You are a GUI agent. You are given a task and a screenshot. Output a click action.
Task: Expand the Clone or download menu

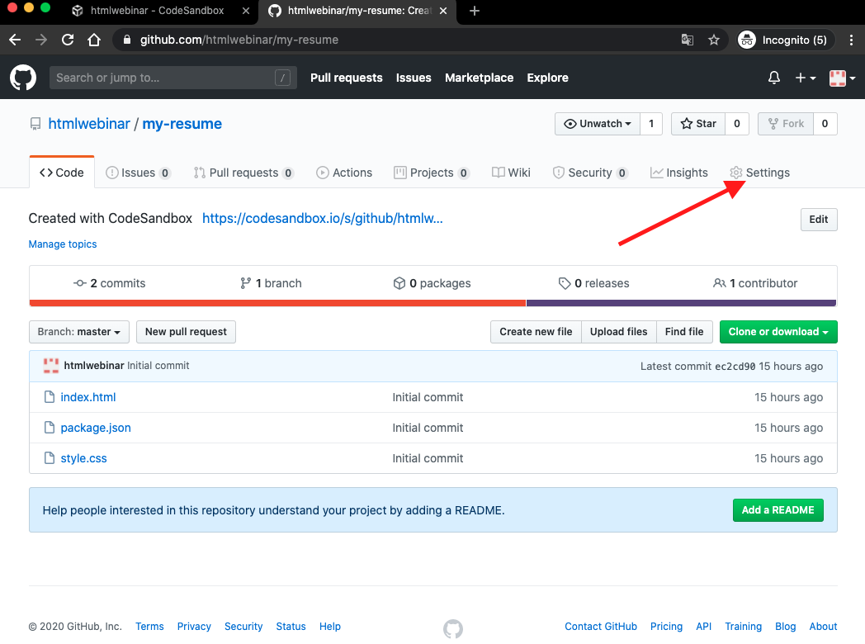pos(778,332)
